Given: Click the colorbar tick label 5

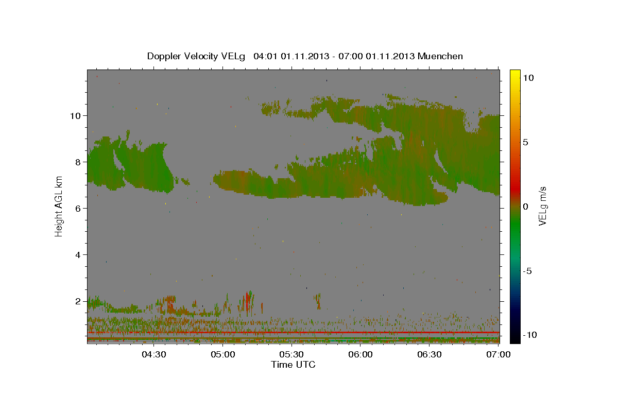Looking at the screenshot, I should click(x=526, y=142).
